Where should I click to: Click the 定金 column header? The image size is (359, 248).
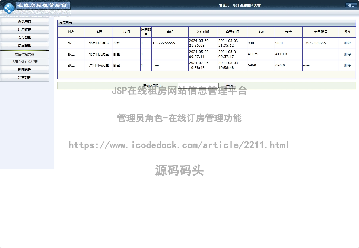coord(288,32)
